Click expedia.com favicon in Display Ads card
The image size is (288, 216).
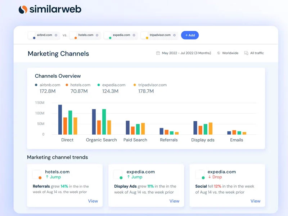[118, 174]
